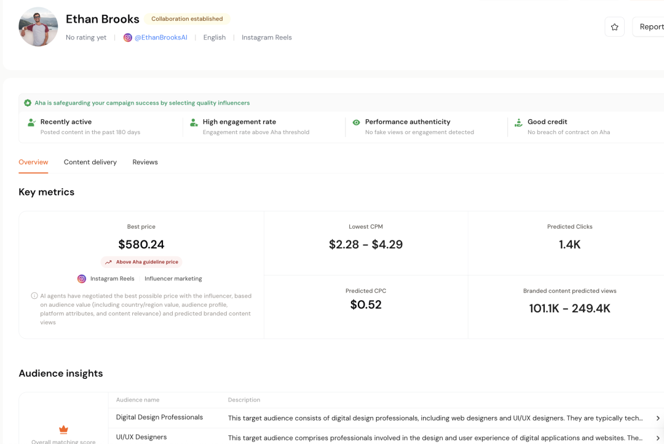Click the Digital Design Professionals description text
The width and height of the screenshot is (664, 444).
tap(435, 418)
